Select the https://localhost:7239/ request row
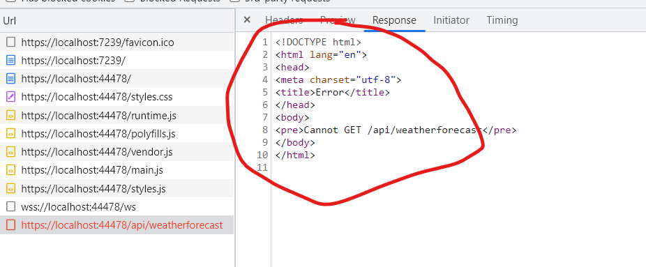 click(x=117, y=60)
